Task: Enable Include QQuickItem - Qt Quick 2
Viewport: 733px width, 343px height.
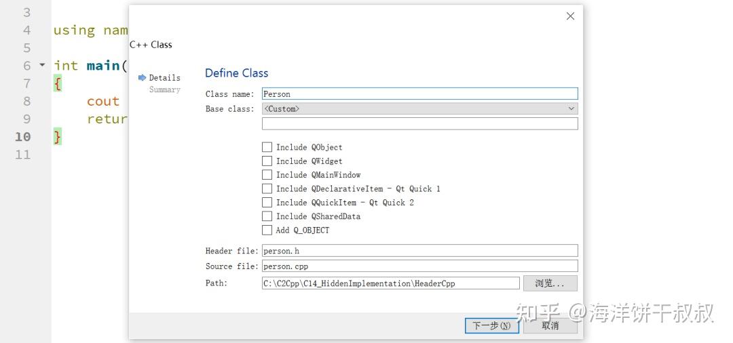Action: click(267, 202)
